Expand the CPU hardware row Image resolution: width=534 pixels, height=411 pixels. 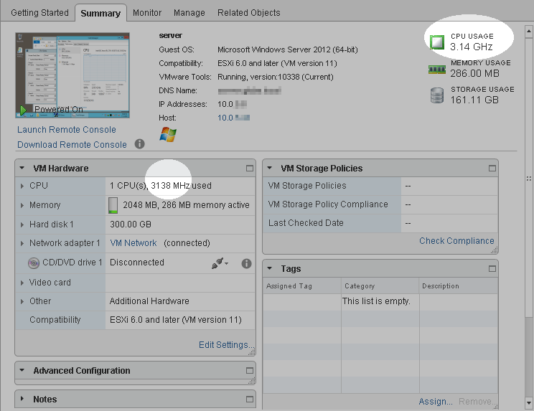pos(22,186)
